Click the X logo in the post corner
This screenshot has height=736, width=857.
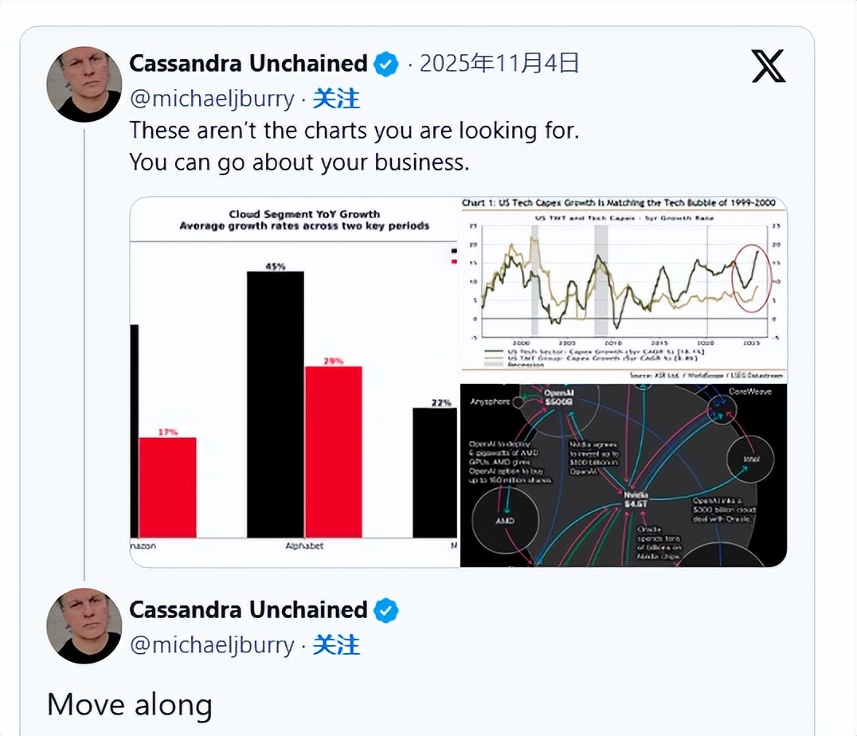pos(768,66)
